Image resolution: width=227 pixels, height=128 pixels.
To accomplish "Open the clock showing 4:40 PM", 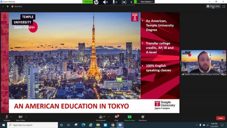I will (x=214, y=125).
